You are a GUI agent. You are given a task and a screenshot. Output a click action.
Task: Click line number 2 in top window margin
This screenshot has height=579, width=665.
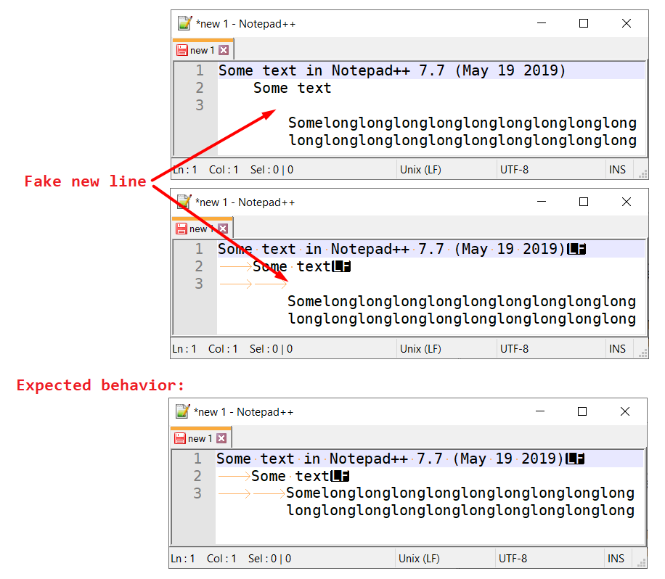coord(200,88)
